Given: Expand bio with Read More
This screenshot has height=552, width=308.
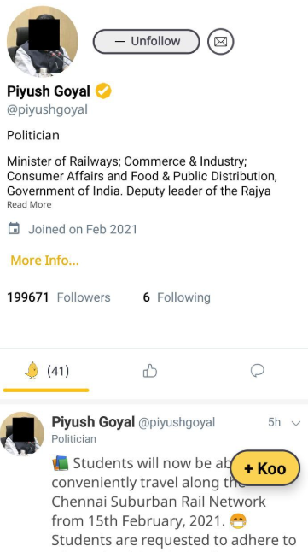Looking at the screenshot, I should click(x=29, y=204).
